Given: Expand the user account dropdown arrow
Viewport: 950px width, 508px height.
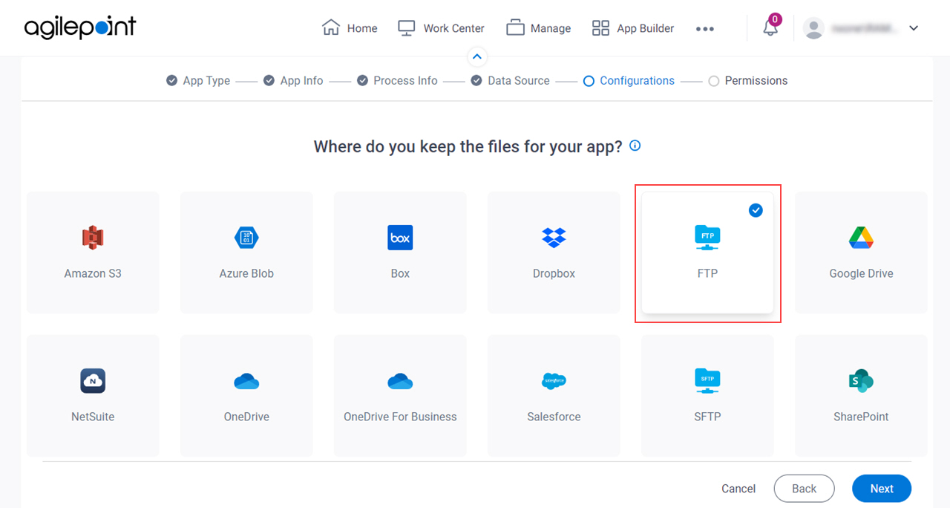Looking at the screenshot, I should [914, 28].
